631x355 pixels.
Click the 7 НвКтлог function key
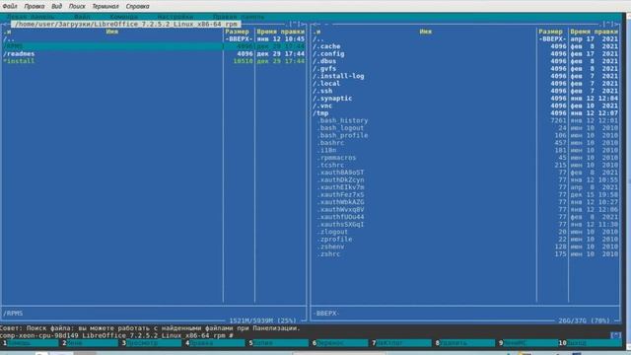click(x=401, y=343)
